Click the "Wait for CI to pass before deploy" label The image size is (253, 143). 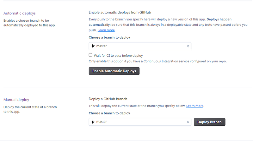[118, 55]
